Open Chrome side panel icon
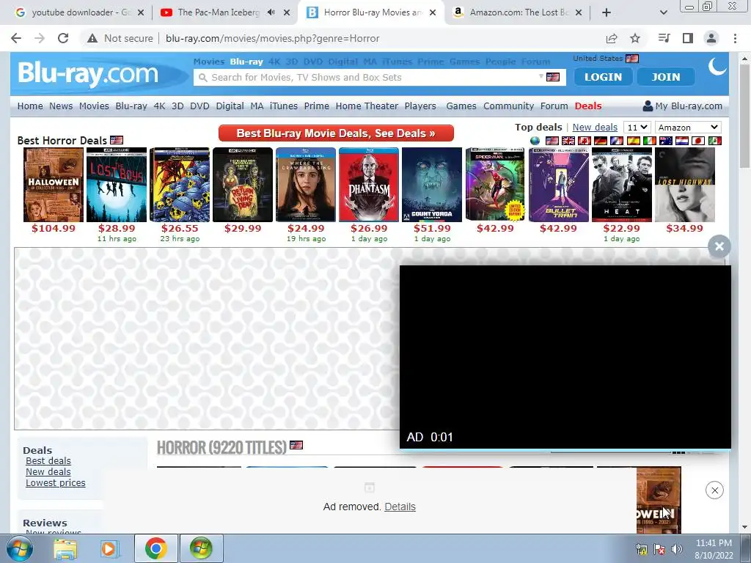 [688, 38]
